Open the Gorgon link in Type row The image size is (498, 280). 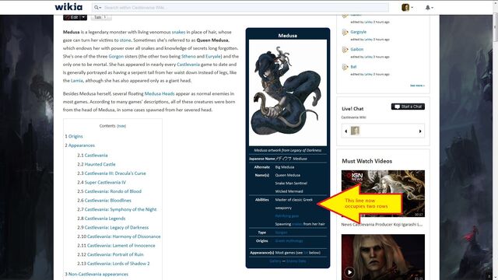[281, 233]
